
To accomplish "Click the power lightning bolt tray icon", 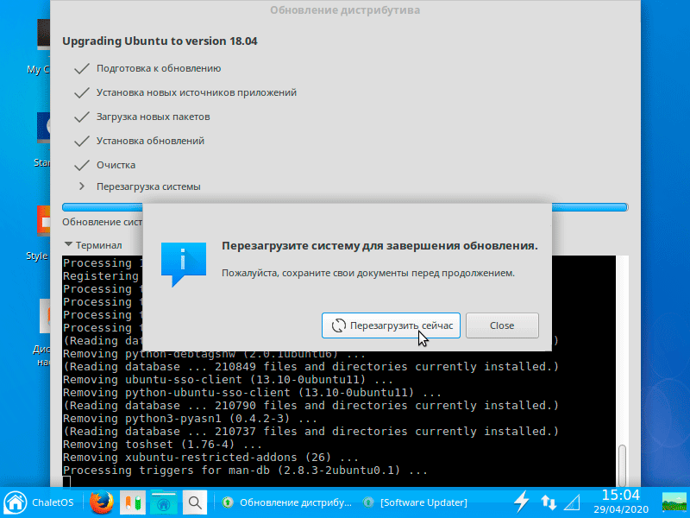I will pos(522,502).
